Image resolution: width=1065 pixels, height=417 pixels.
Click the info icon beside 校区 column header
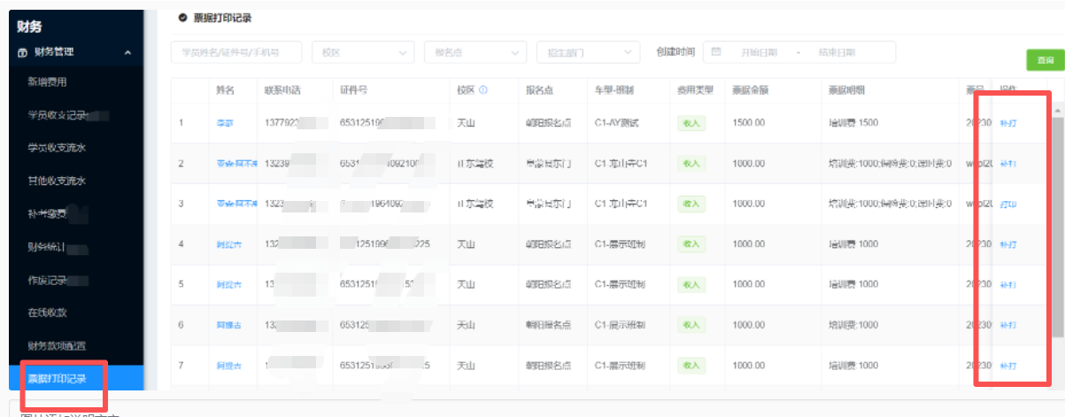pos(483,90)
